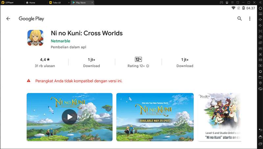Open LDPlayer settings gear icon
Image resolution: width=263 pixels, height=149 pixels.
(260, 8)
